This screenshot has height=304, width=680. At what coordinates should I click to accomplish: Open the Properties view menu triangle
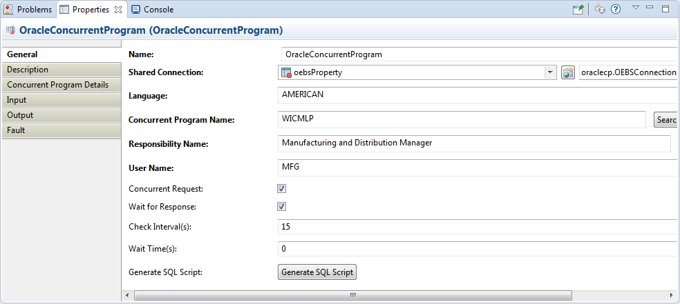(635, 8)
